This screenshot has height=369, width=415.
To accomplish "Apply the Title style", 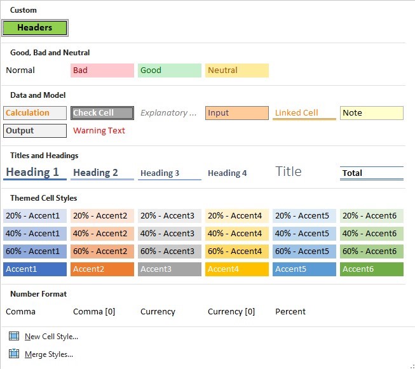I will click(289, 171).
